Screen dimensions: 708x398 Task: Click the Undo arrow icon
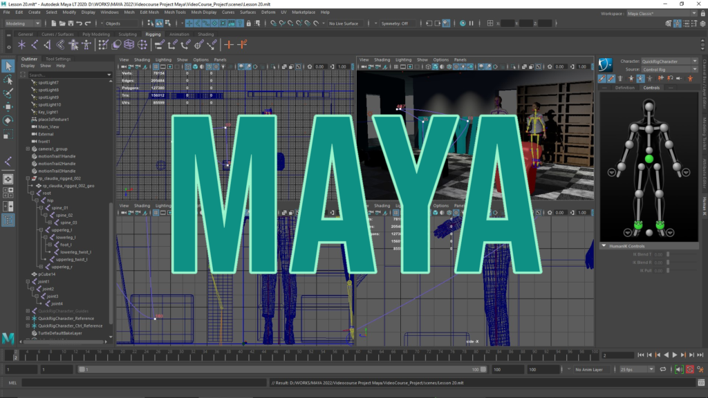pyautogui.click(x=79, y=23)
